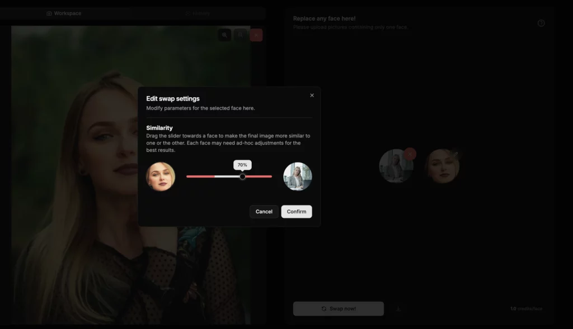Viewport: 573px width, 329px height.
Task: Click the original face thumbnail left of slider
Action: click(x=161, y=177)
